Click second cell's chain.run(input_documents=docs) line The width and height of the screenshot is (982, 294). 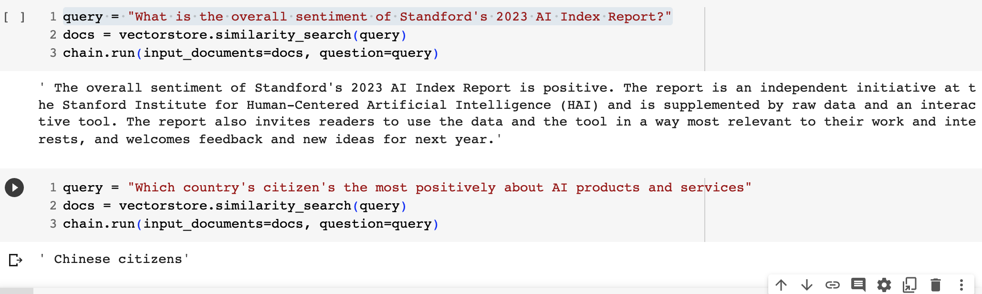[251, 224]
